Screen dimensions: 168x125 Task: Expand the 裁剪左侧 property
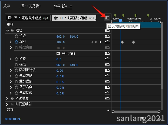11,76
